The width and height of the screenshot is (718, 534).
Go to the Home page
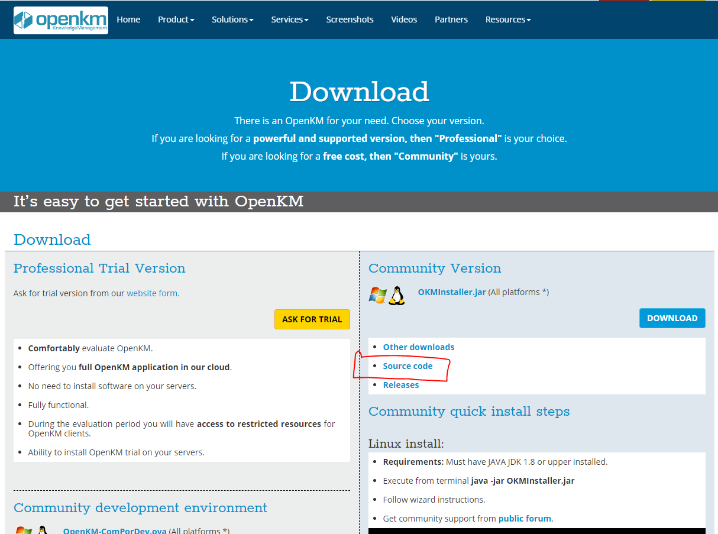[128, 20]
